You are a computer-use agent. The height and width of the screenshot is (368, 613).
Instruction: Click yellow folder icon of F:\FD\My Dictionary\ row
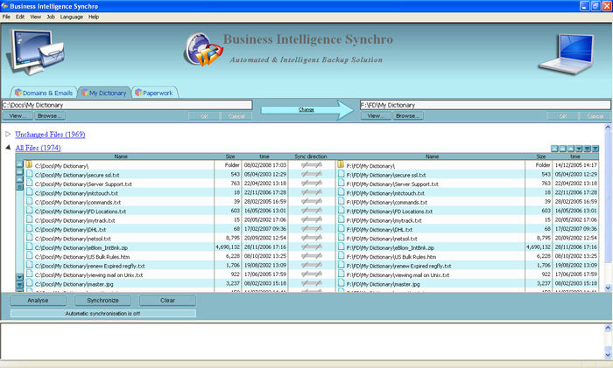341,164
